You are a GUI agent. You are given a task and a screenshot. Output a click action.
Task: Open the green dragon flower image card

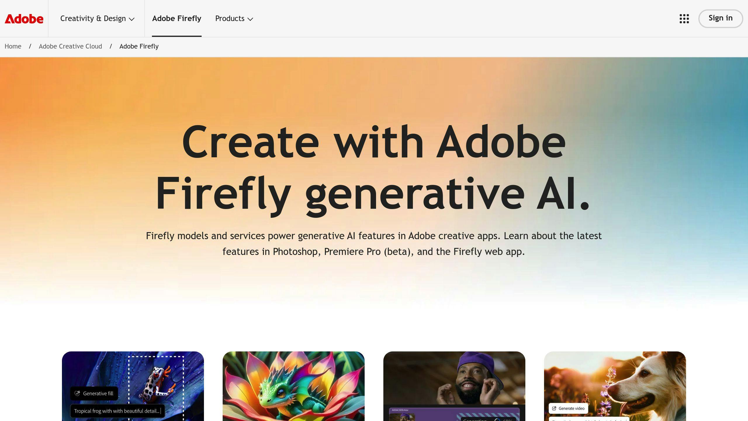tap(293, 386)
